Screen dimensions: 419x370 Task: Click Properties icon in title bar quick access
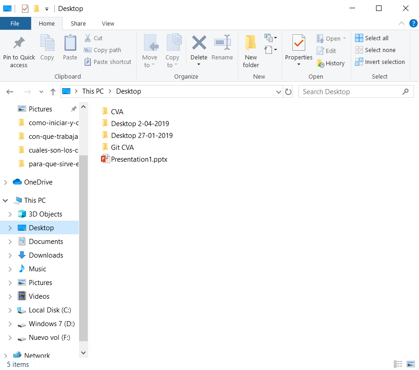point(25,9)
